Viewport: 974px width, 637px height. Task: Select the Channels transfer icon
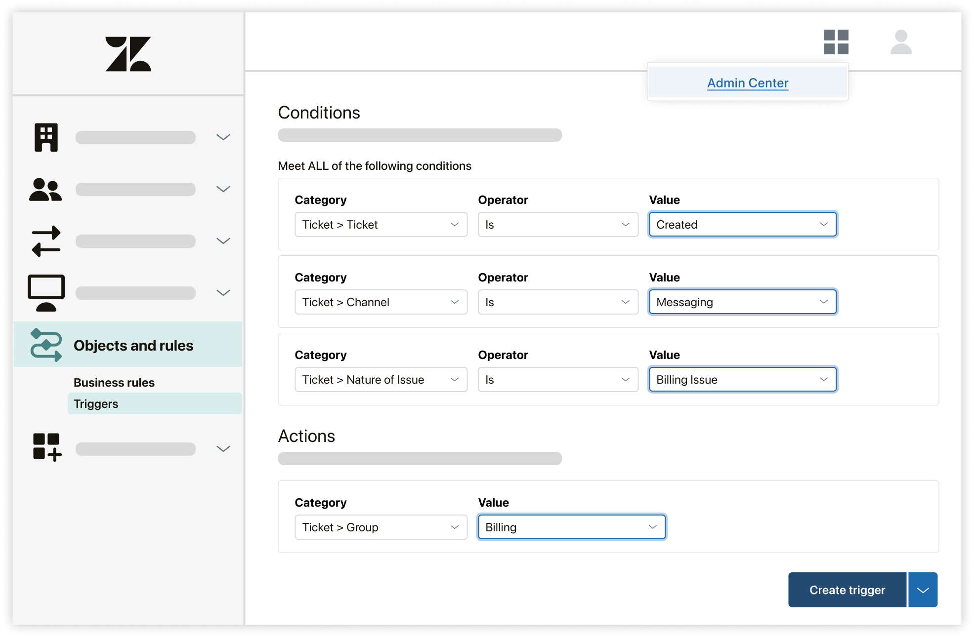point(46,240)
